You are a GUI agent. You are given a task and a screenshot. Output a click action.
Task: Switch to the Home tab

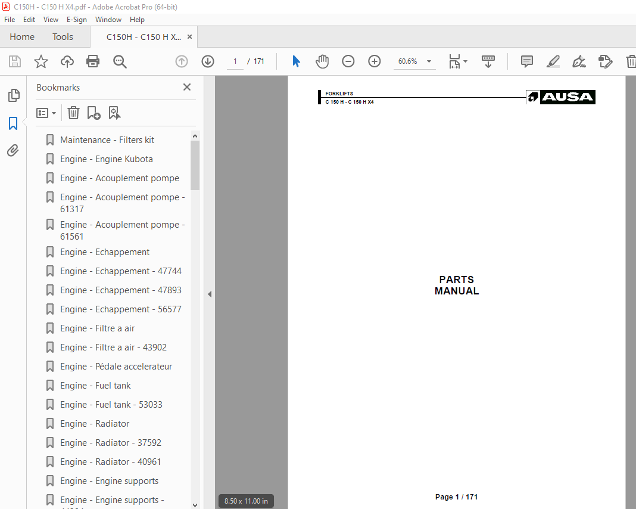(x=22, y=37)
